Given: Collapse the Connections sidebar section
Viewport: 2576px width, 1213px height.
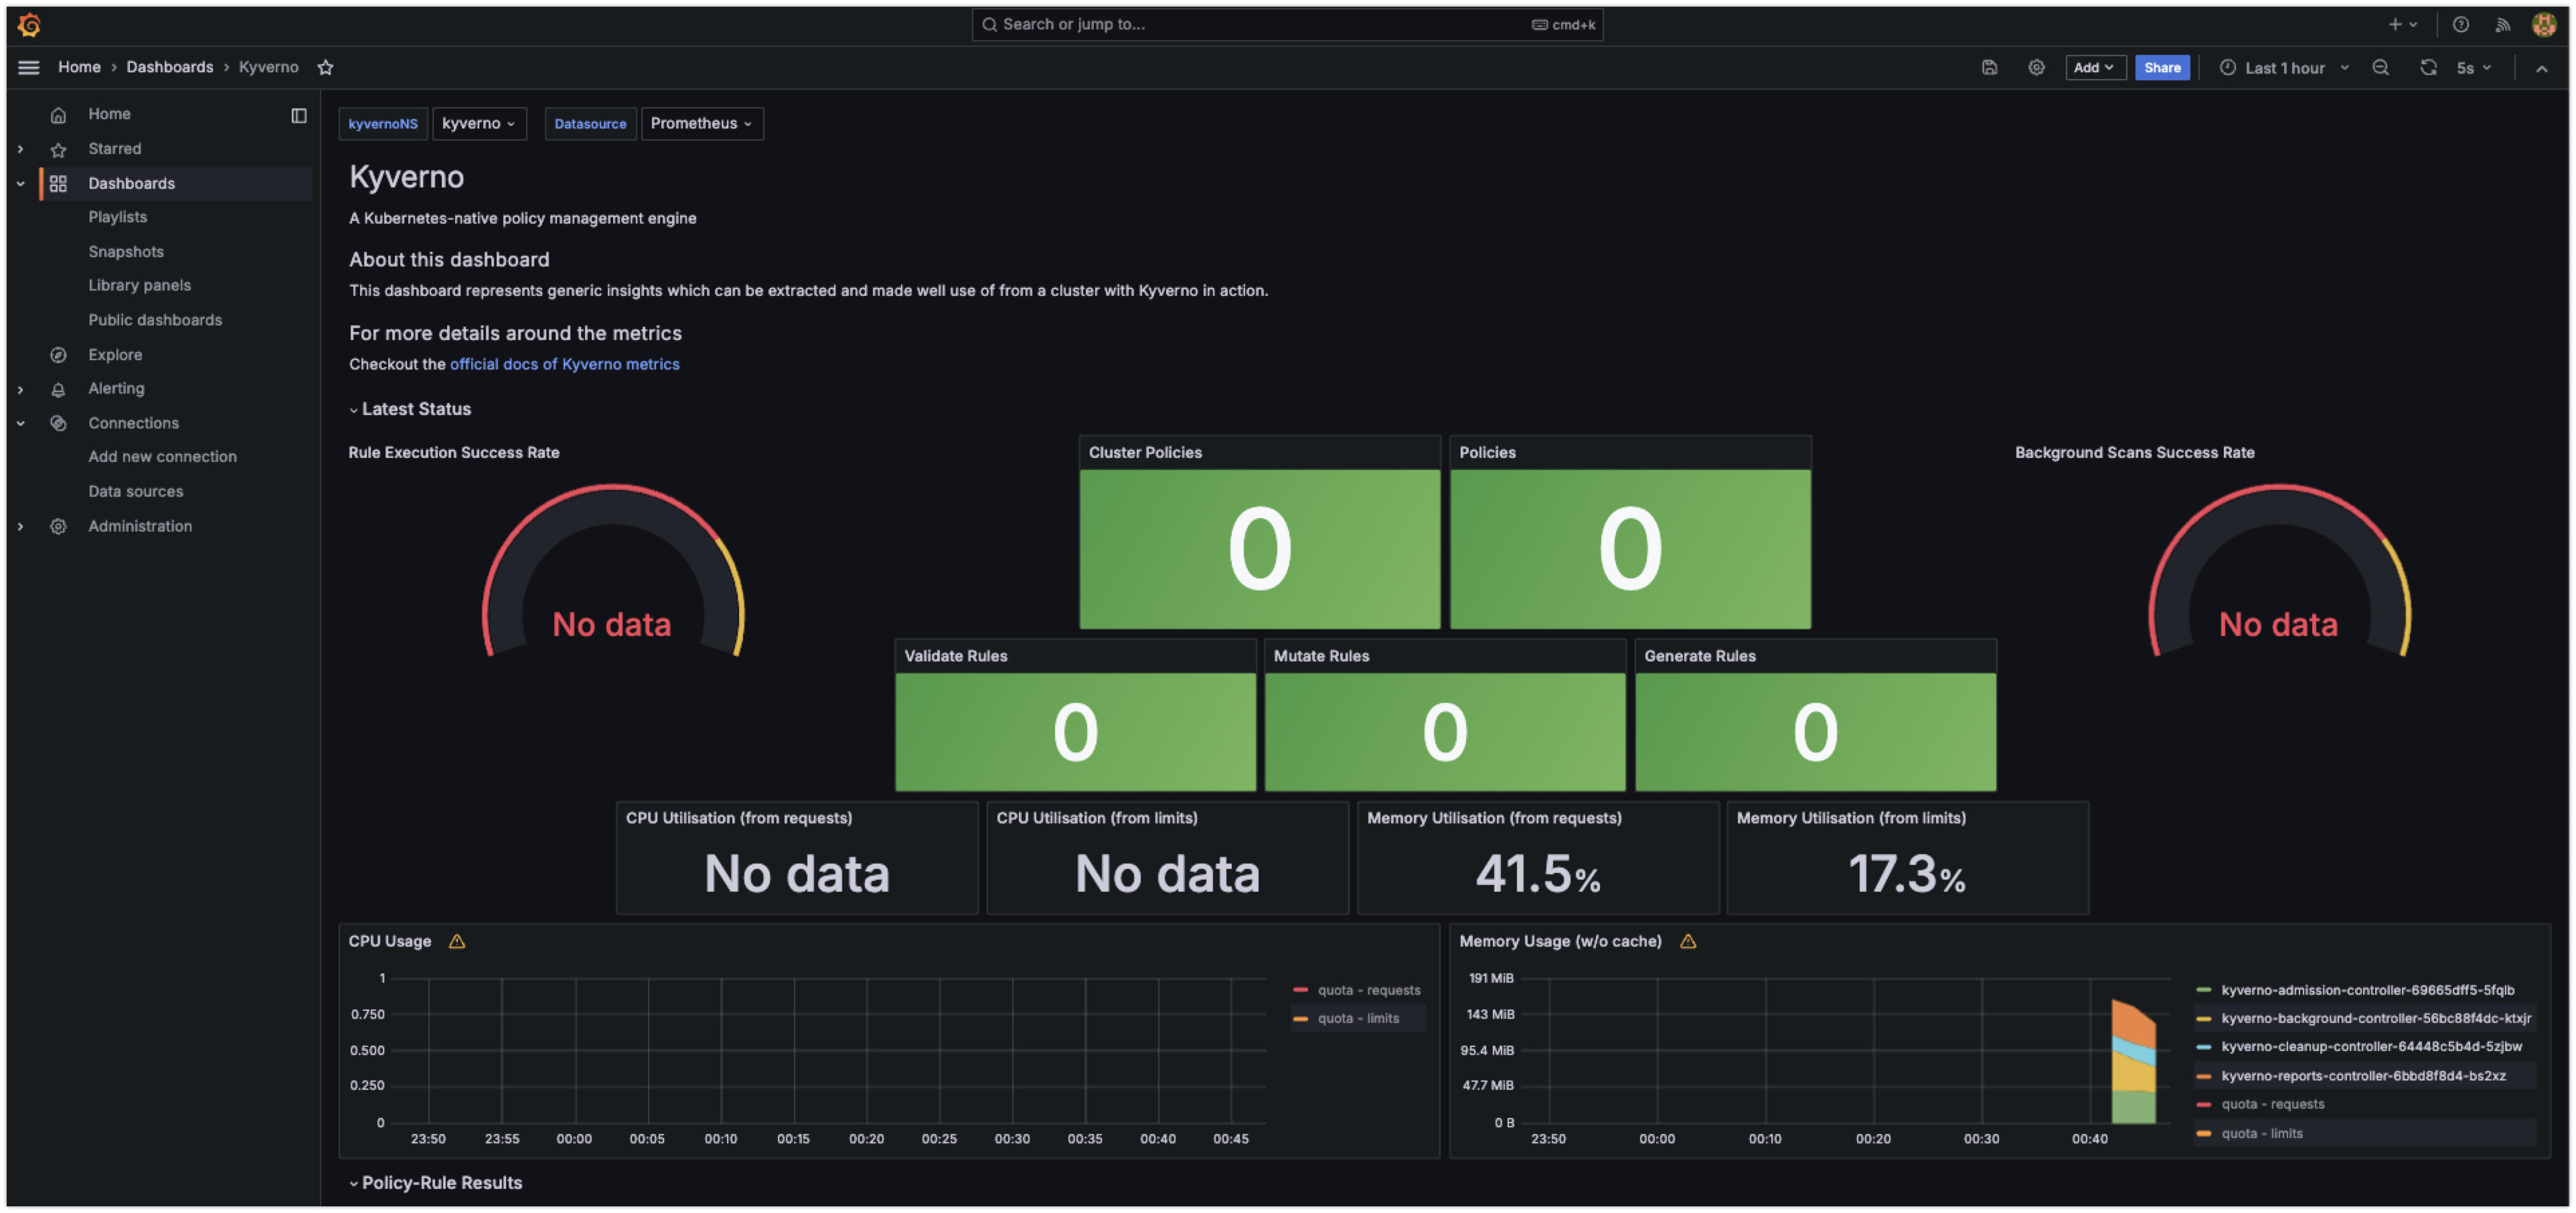Looking at the screenshot, I should [x=20, y=423].
